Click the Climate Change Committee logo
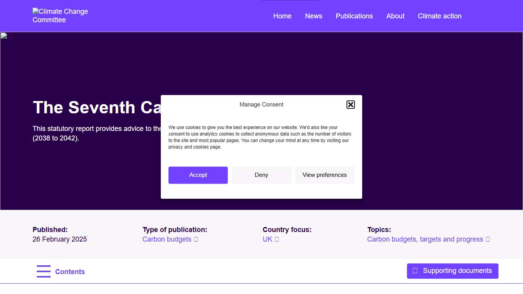Image resolution: width=523 pixels, height=294 pixels. point(60,16)
